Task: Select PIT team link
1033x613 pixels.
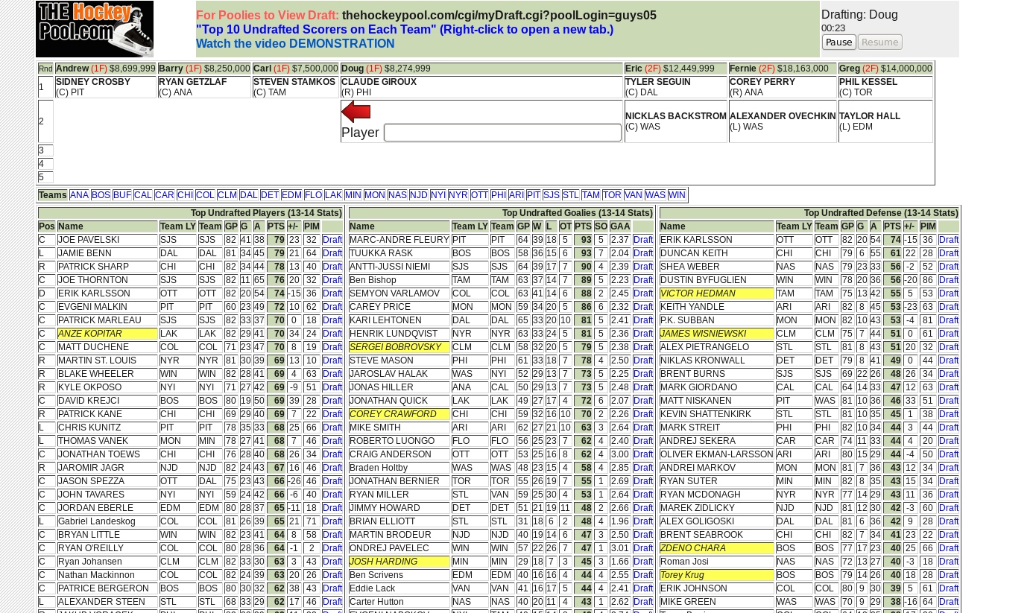Action: [533, 195]
